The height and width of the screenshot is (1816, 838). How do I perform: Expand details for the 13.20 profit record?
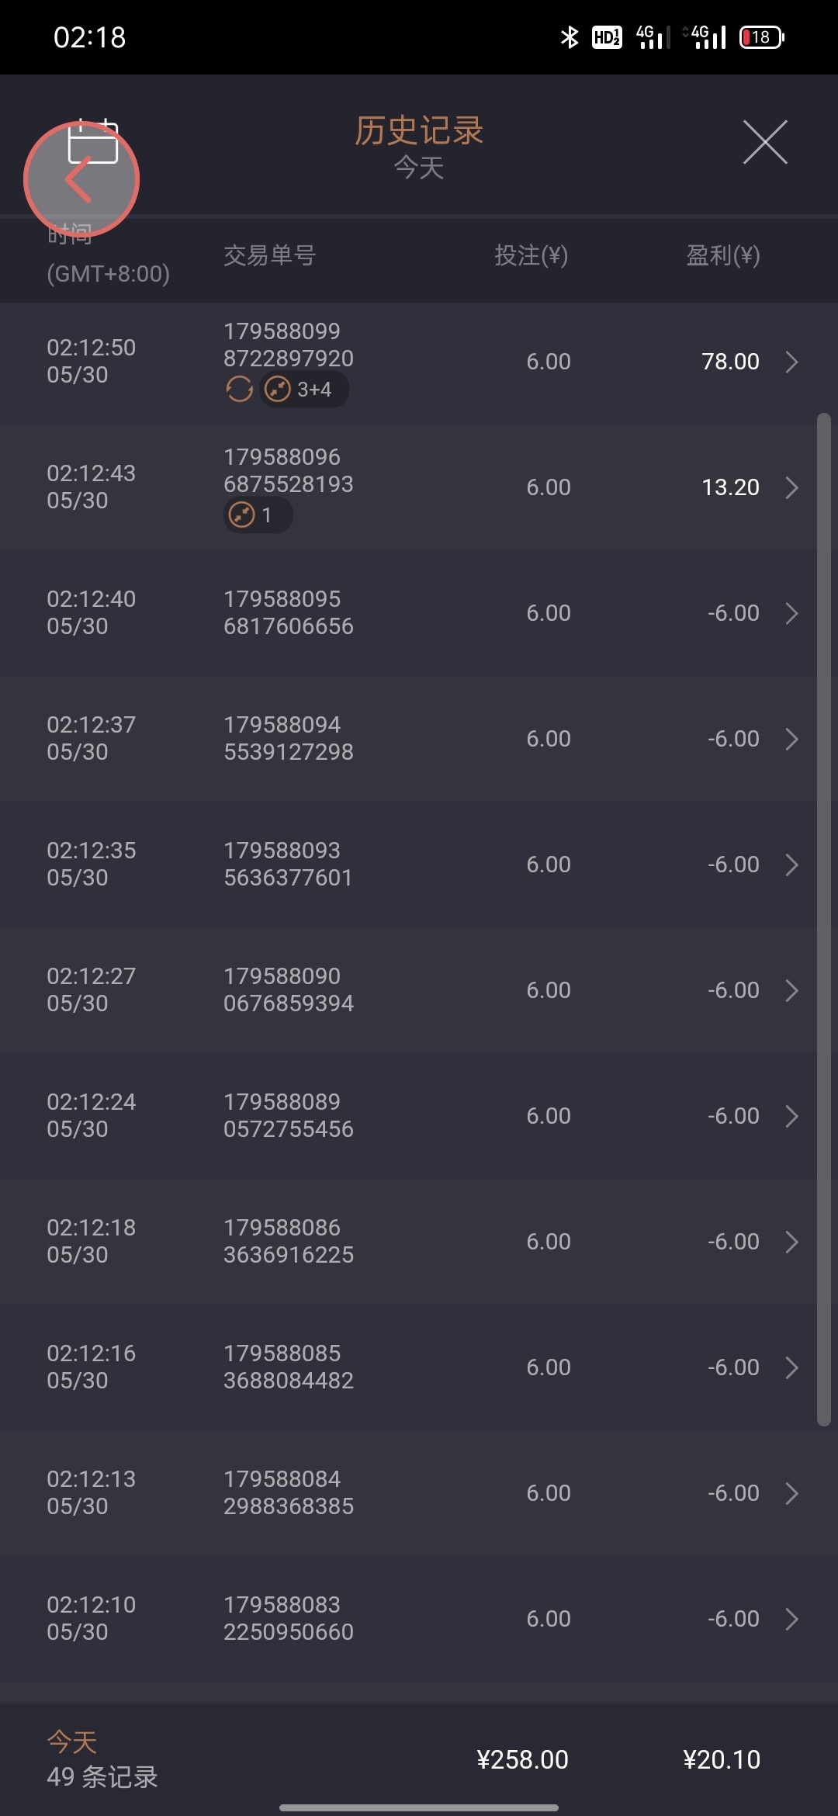pos(791,487)
